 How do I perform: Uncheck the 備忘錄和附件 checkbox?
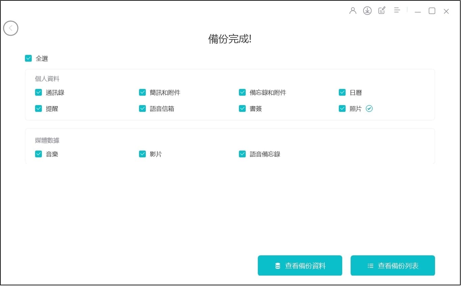pos(242,92)
